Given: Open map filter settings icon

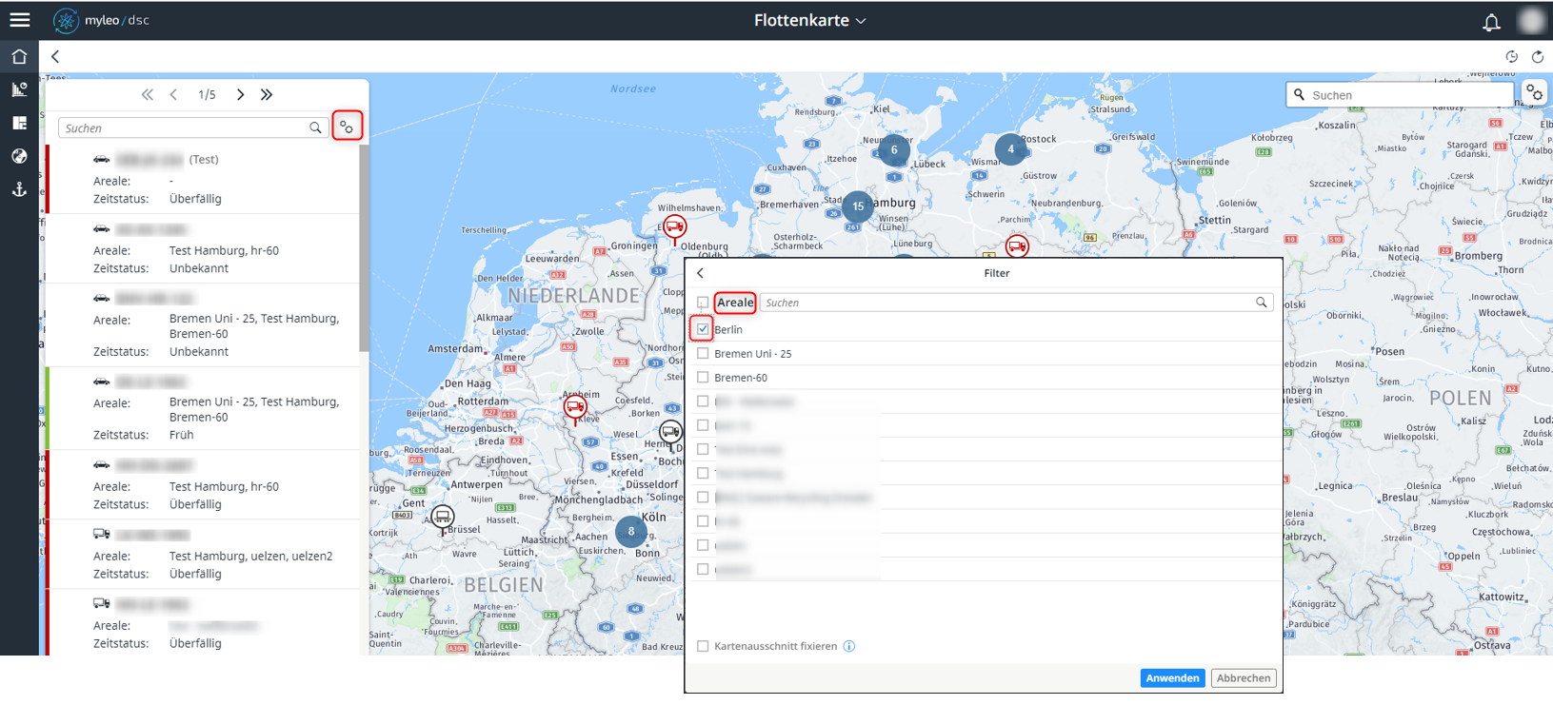Looking at the screenshot, I should tap(1534, 93).
